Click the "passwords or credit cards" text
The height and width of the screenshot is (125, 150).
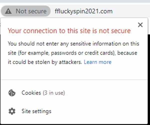83,53
